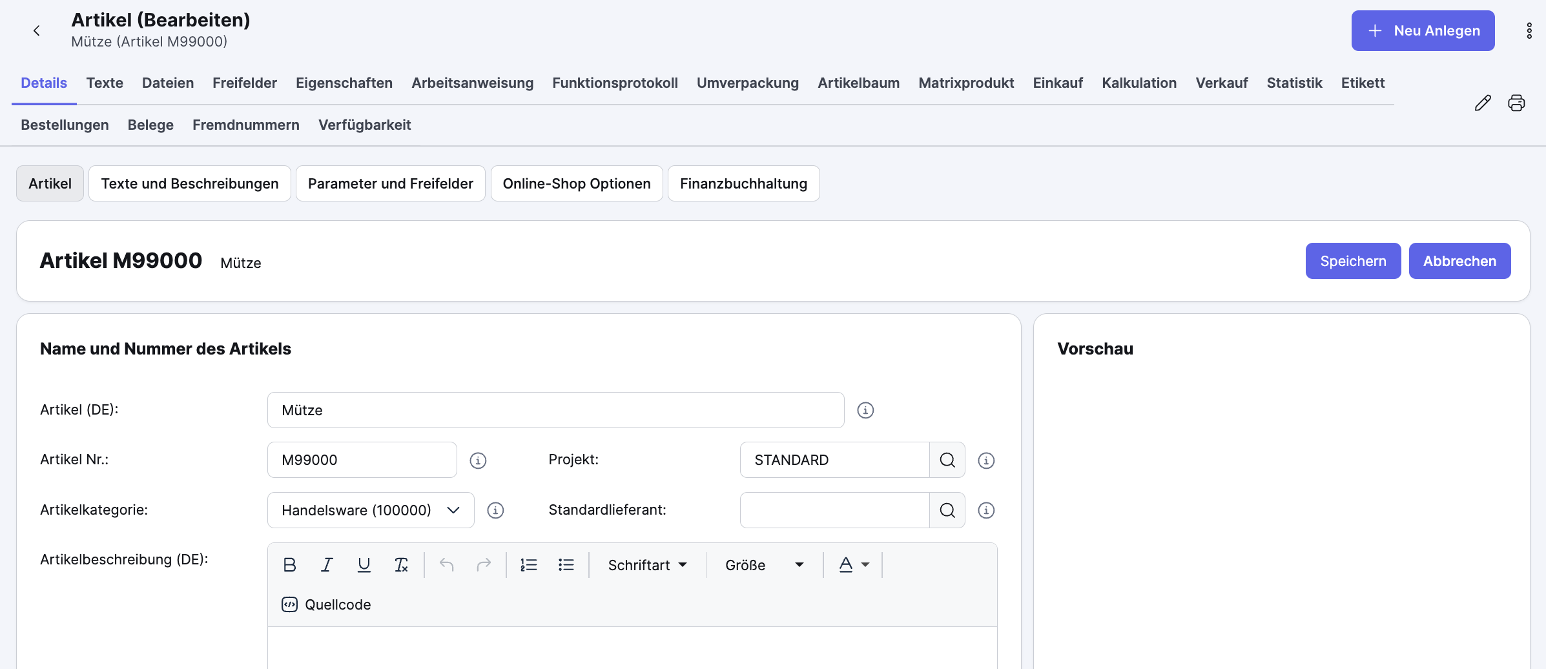This screenshot has height=669, width=1546.
Task: Toggle underline formatting
Action: tap(364, 564)
